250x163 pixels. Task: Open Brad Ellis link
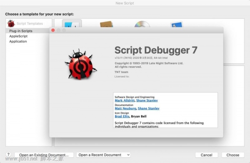[x=122, y=116]
